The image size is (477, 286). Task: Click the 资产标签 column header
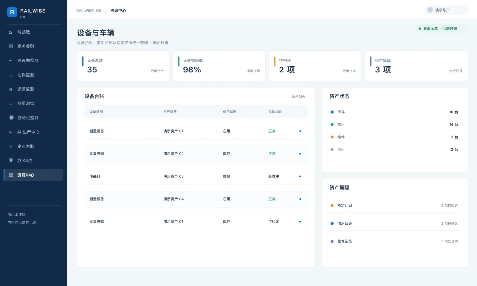pos(170,112)
